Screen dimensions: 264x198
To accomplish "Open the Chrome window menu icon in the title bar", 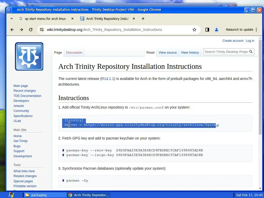I will [9, 10].
